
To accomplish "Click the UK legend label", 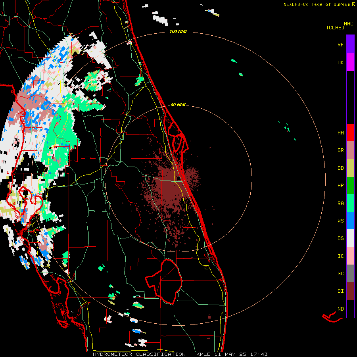I will point(340,62).
